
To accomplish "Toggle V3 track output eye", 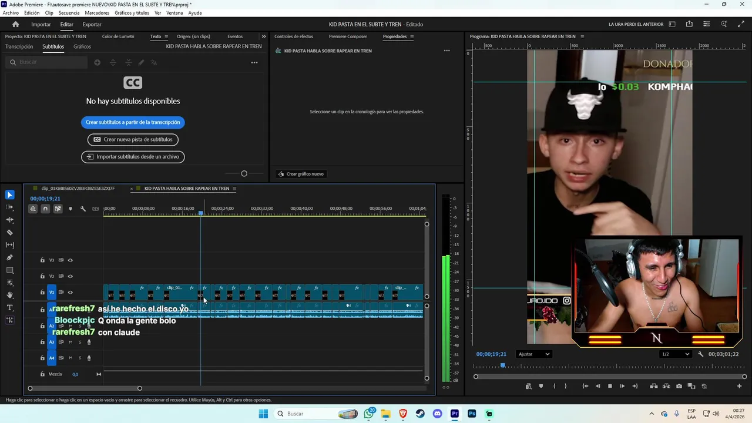I will 70,260.
